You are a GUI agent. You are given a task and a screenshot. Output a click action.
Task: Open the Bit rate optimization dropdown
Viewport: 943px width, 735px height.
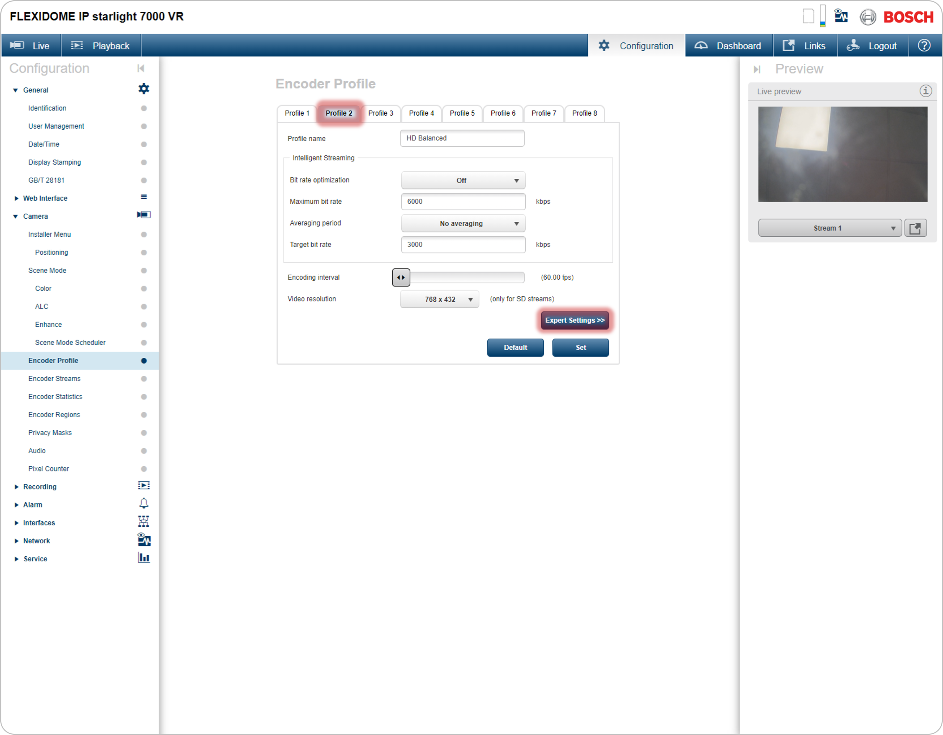tap(463, 181)
